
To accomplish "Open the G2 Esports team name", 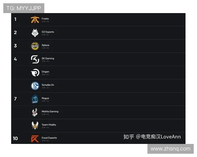I will coord(48,32).
